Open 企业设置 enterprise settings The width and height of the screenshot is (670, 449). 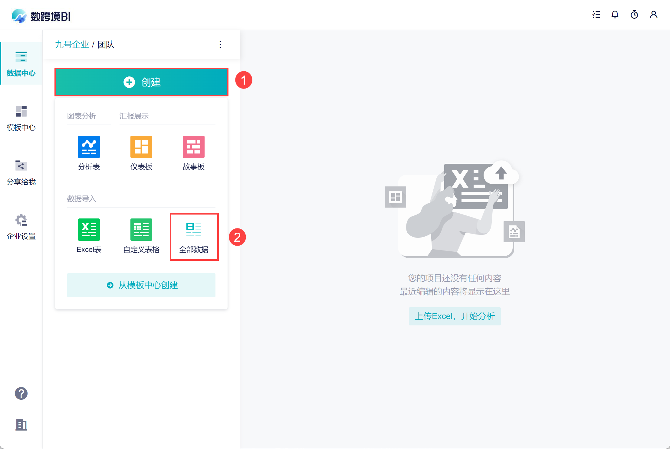tap(21, 227)
